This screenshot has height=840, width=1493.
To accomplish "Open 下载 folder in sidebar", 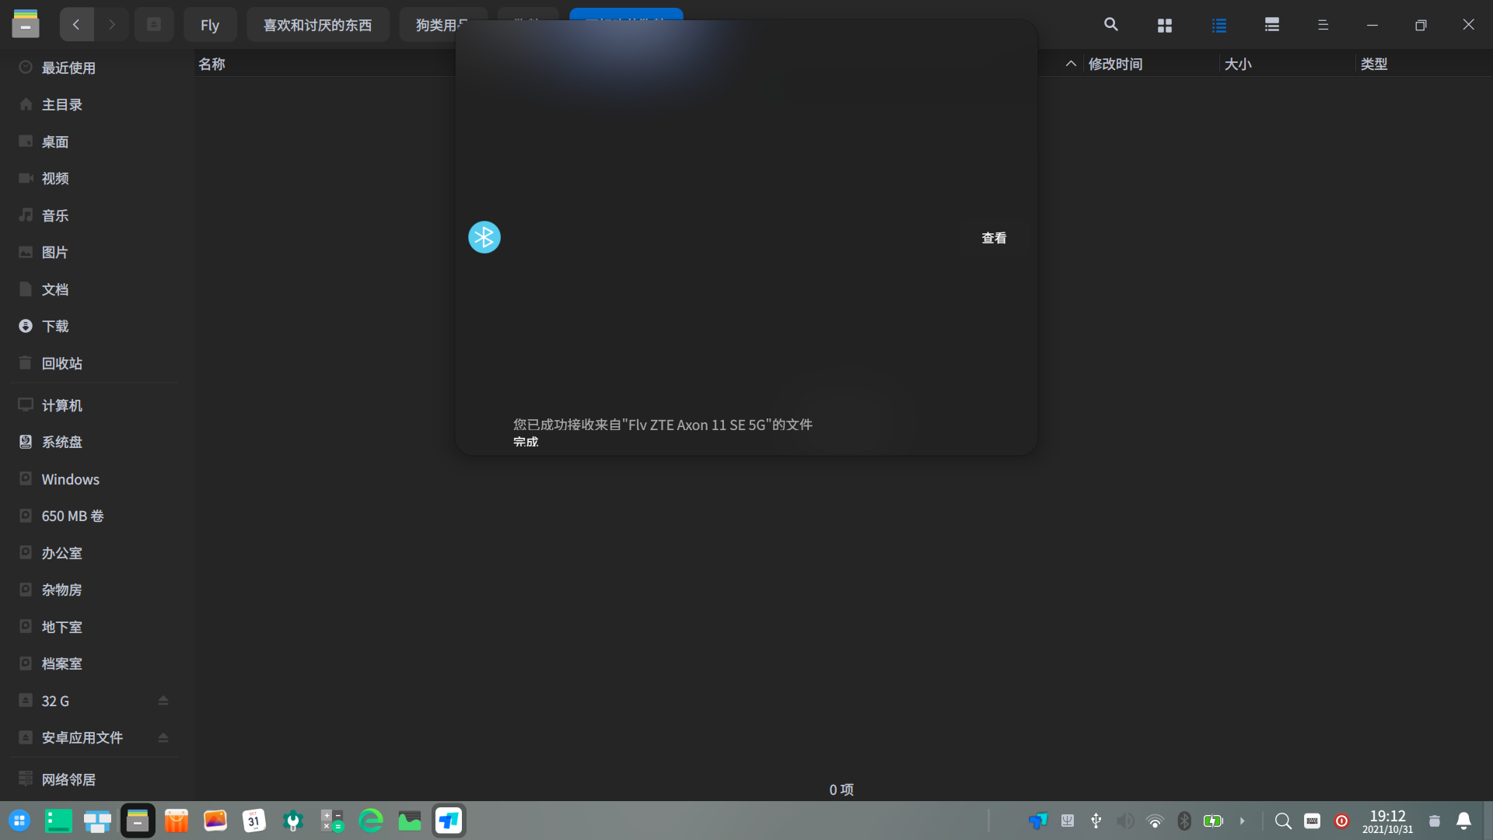I will (x=54, y=326).
